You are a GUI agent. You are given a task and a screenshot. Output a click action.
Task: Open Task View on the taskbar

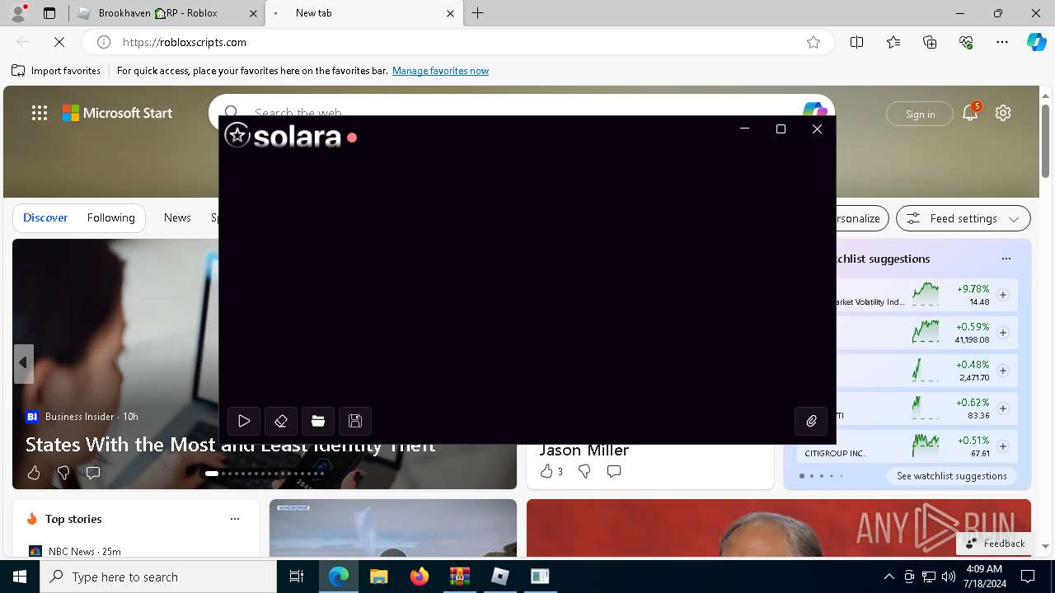(x=297, y=577)
